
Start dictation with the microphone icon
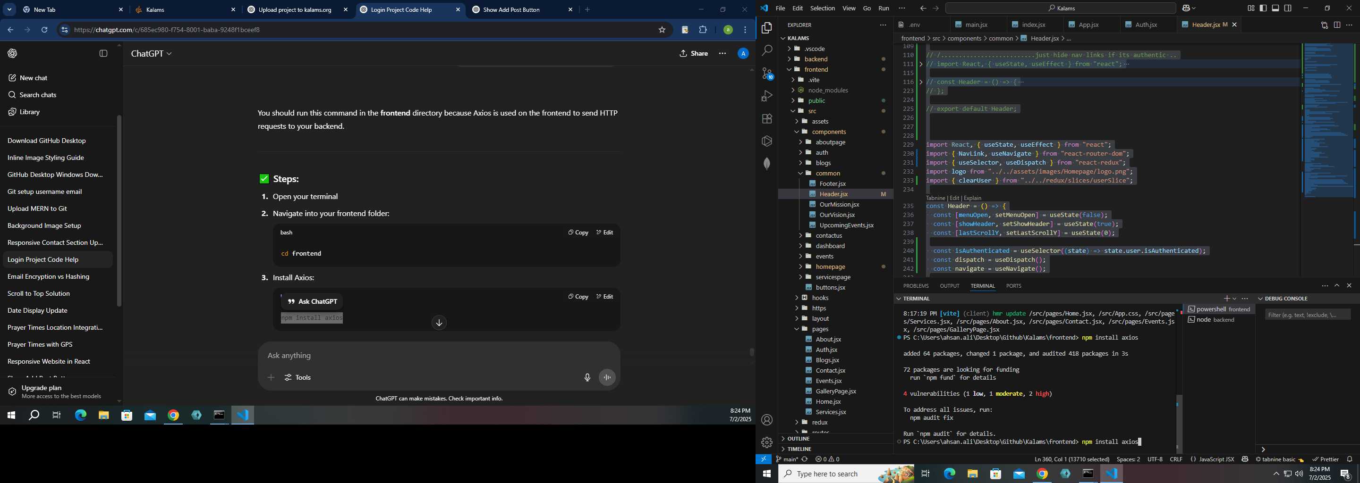click(587, 377)
